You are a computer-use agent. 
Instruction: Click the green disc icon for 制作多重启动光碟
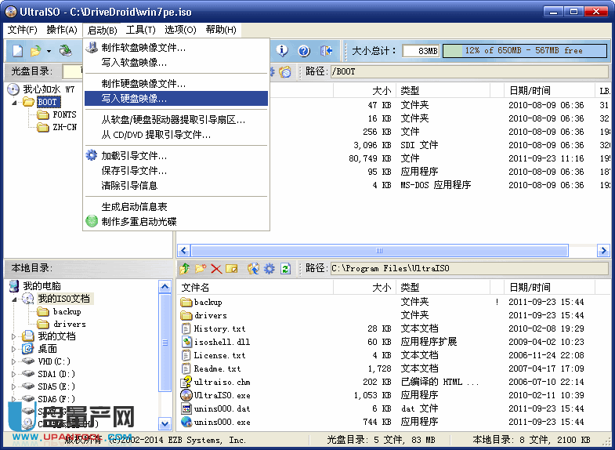point(92,221)
